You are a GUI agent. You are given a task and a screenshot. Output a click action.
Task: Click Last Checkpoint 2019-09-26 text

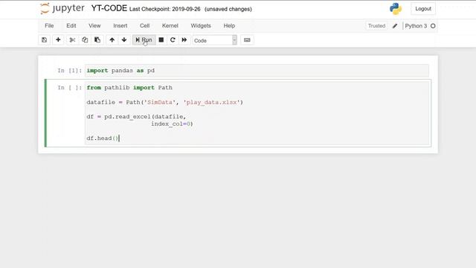pos(165,9)
